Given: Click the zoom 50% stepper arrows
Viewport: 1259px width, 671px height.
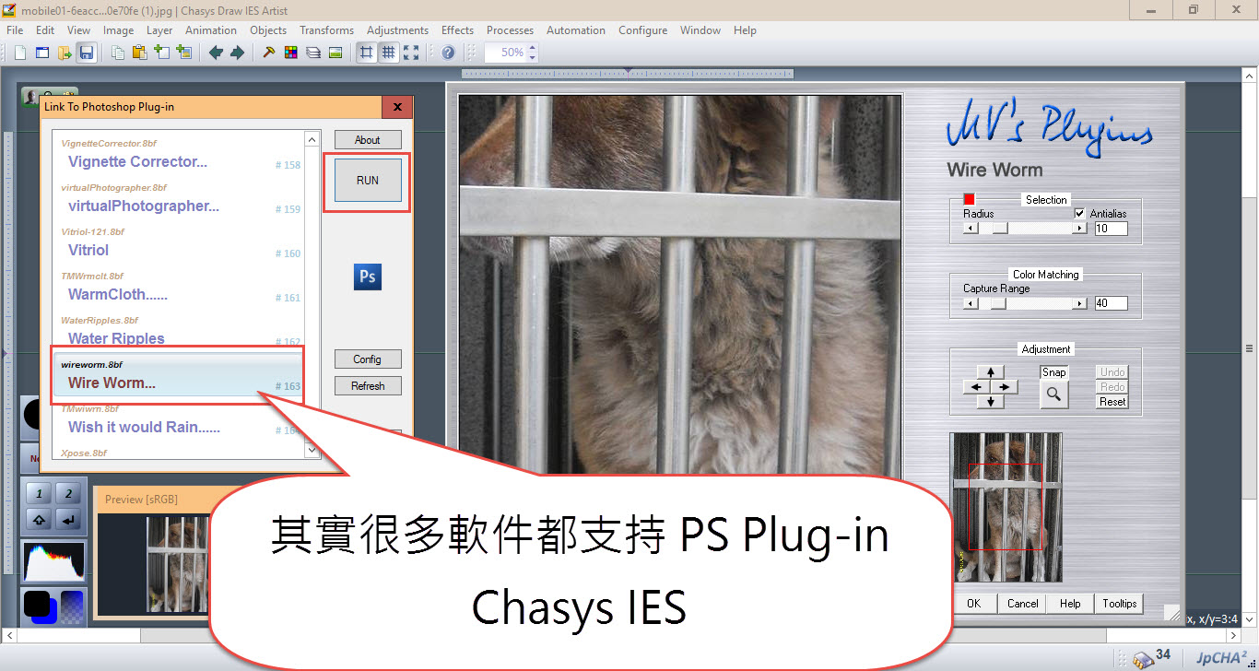Looking at the screenshot, I should click(x=533, y=53).
